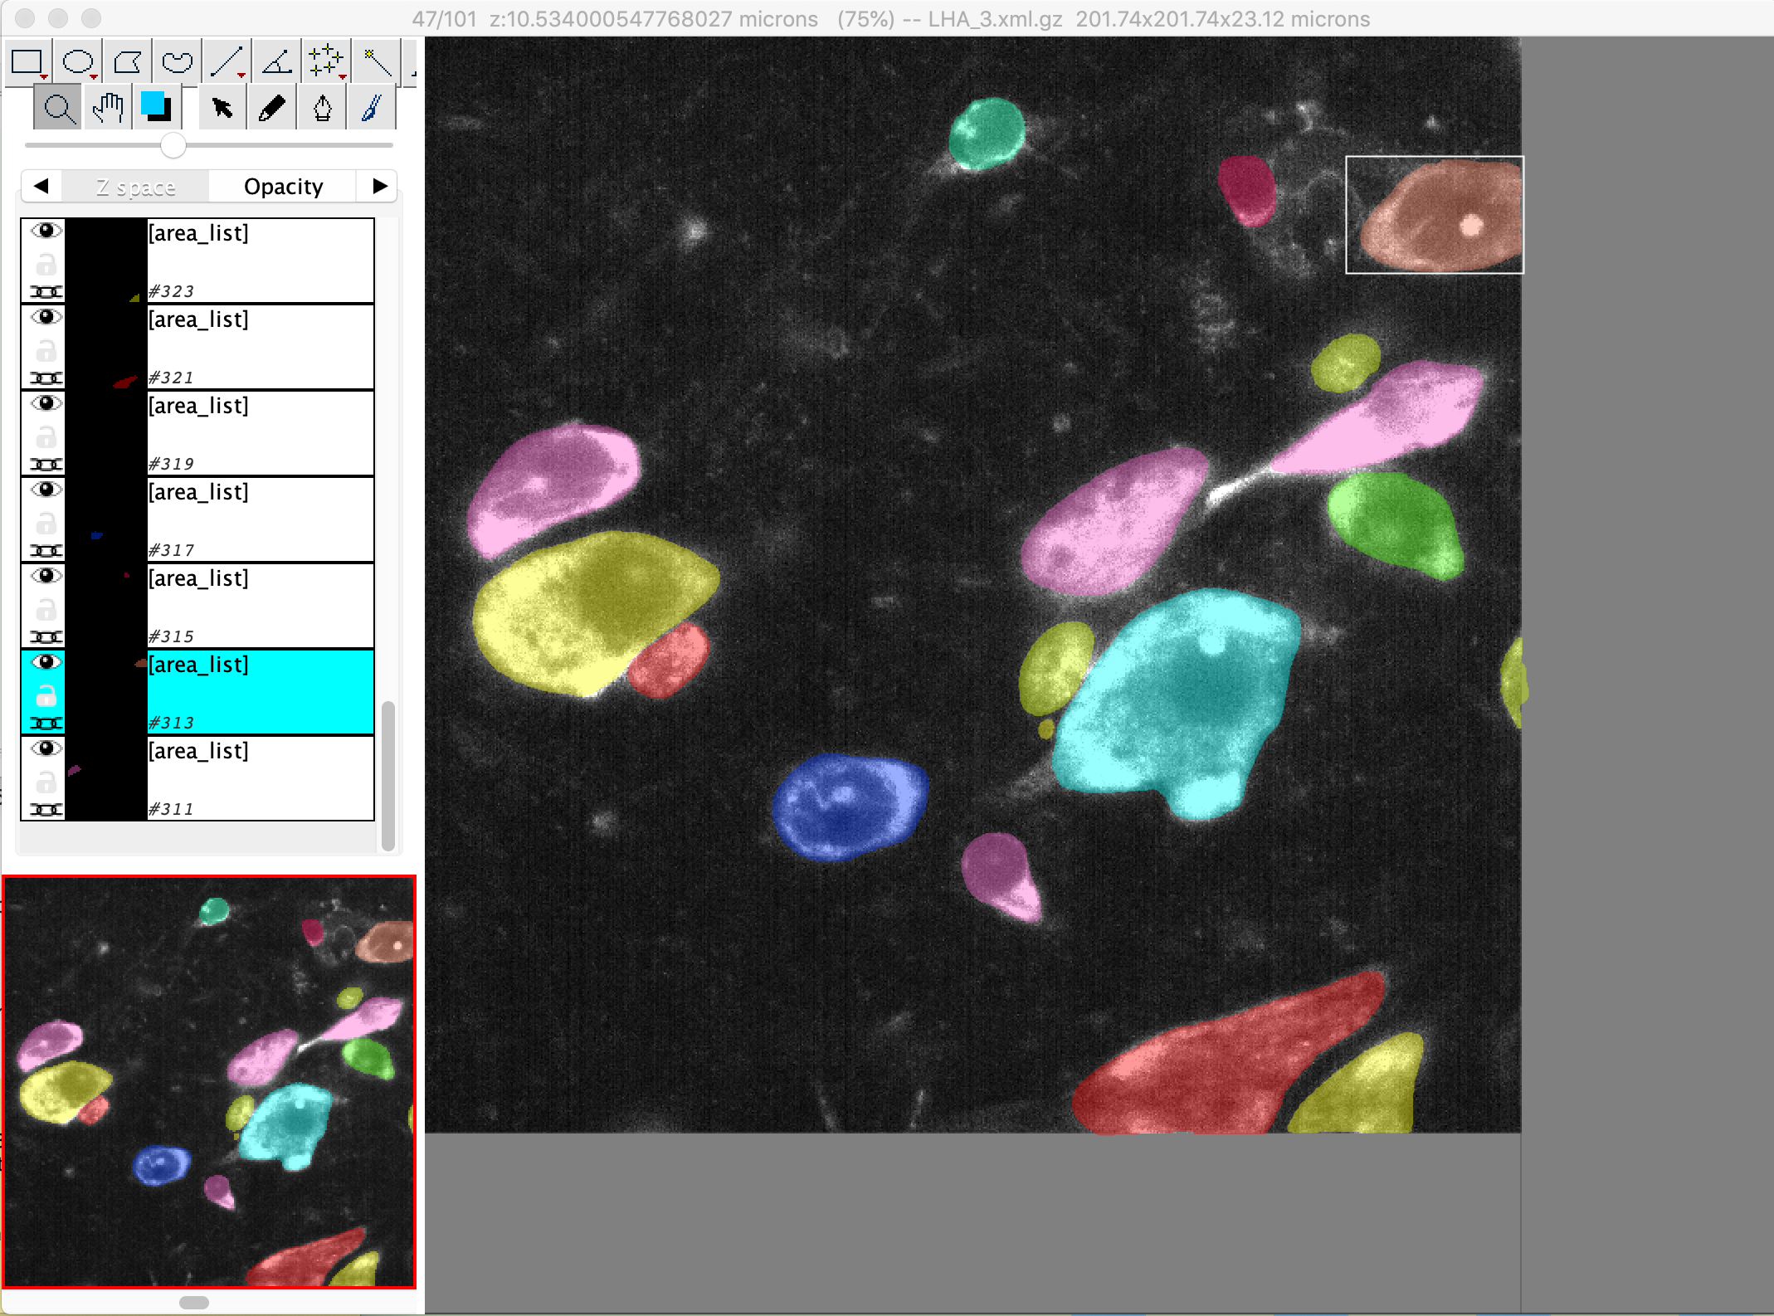Switch to the Opacity tab
Screen dimensions: 1774x1316
tap(283, 187)
